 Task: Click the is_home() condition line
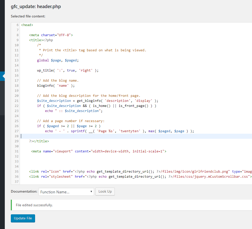click(97, 106)
